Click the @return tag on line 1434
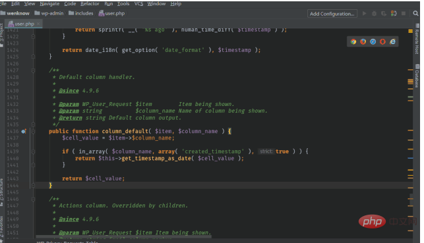Screen dimensions: 424x243 pyautogui.click(x=71, y=118)
